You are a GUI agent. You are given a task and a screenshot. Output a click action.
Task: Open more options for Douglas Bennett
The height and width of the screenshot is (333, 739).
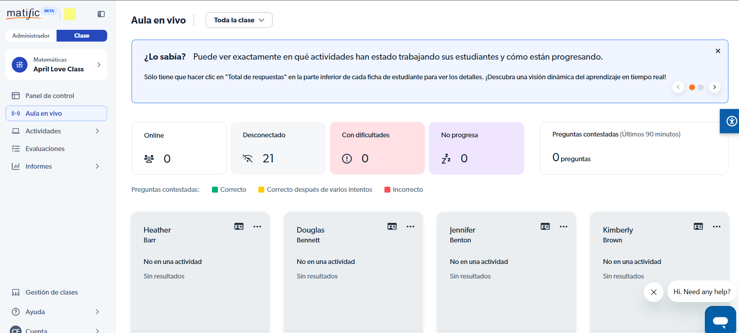coord(410,226)
